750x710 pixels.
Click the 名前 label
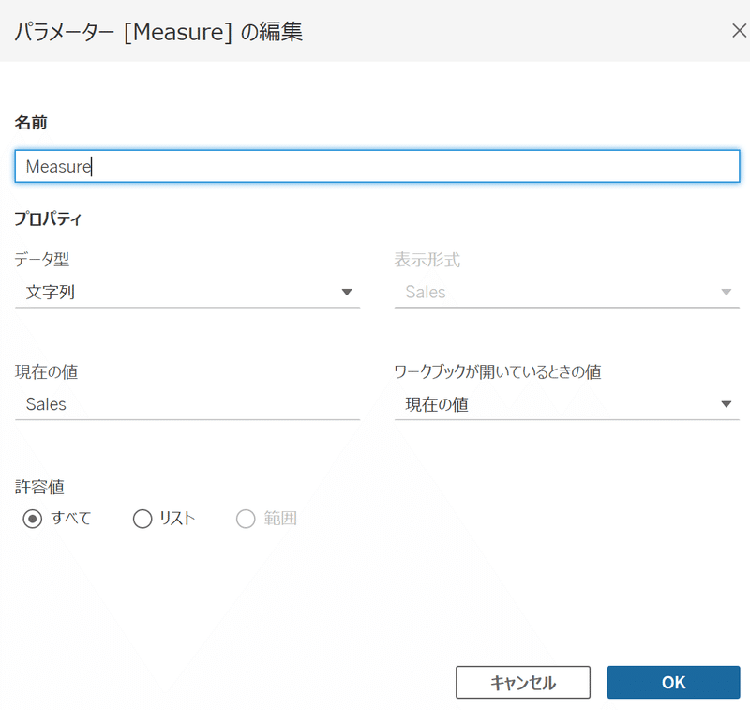pyautogui.click(x=31, y=123)
